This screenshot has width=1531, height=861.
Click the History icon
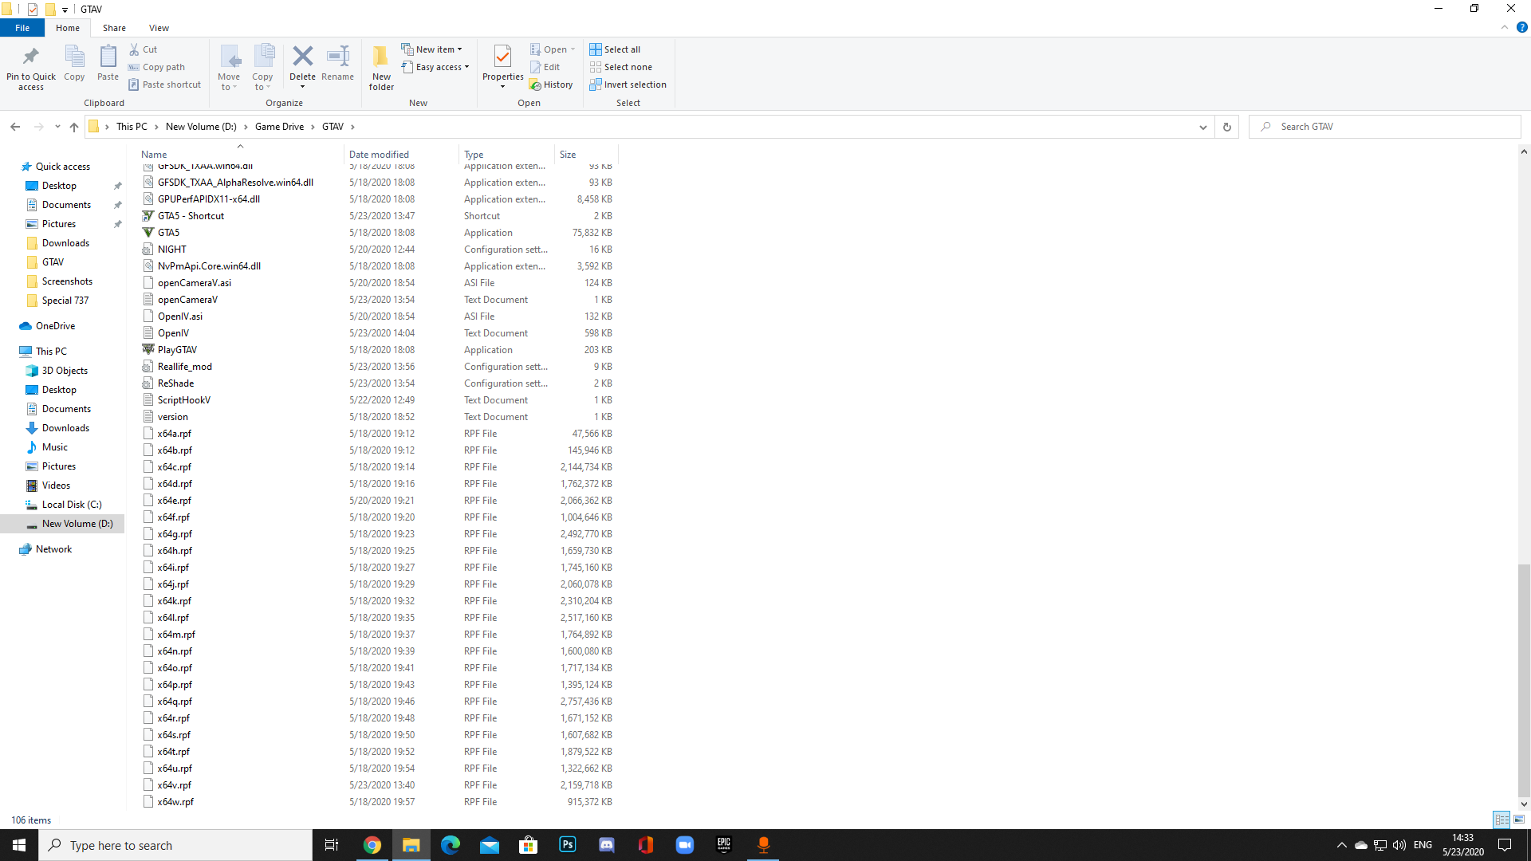[552, 84]
